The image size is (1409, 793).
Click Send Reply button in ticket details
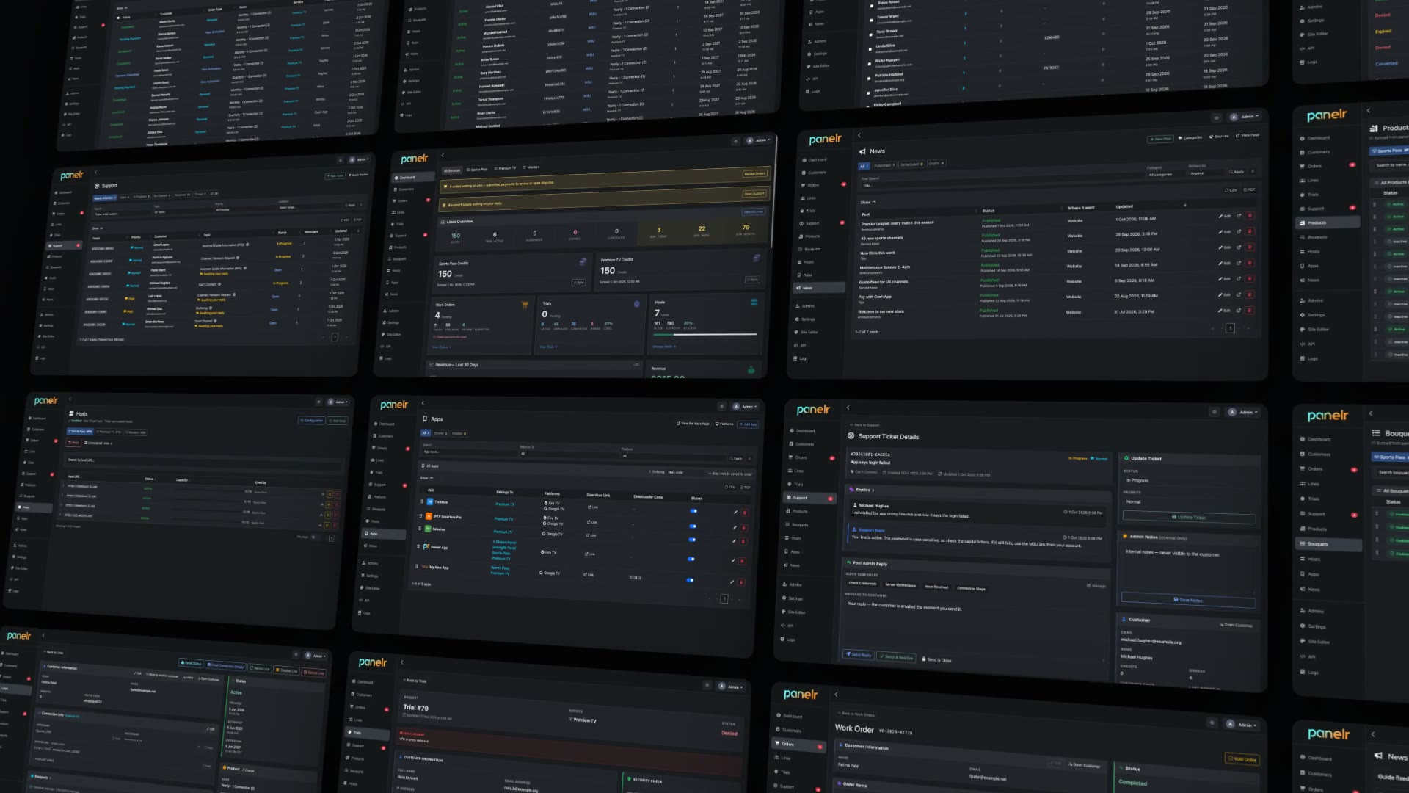[858, 655]
